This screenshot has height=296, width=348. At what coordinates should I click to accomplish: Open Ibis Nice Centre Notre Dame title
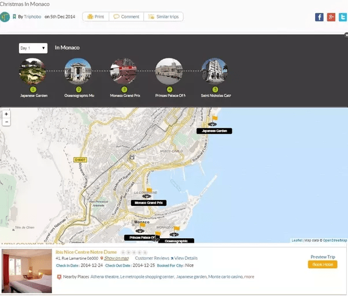(86, 252)
